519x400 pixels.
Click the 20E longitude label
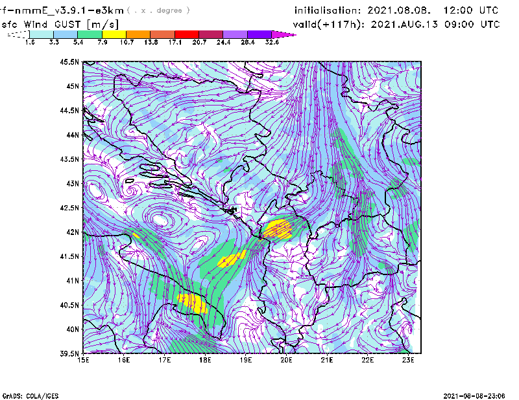286,360
